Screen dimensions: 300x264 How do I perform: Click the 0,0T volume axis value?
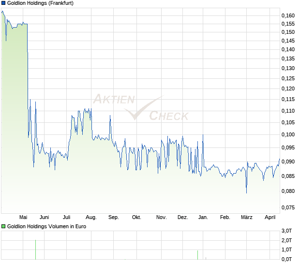(x=286, y=260)
